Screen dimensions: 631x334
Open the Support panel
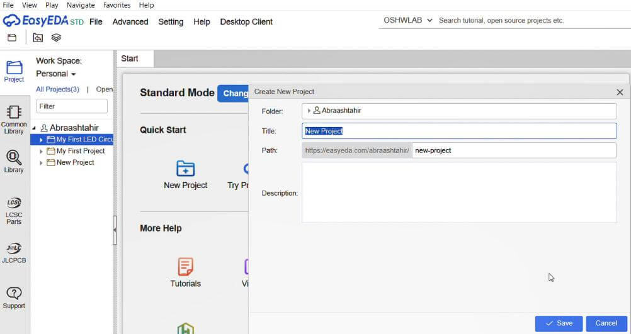tap(14, 298)
